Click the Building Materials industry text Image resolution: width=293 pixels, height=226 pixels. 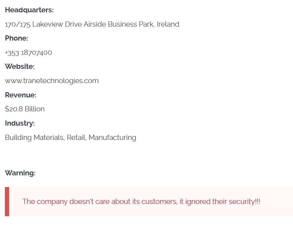[x=34, y=138]
